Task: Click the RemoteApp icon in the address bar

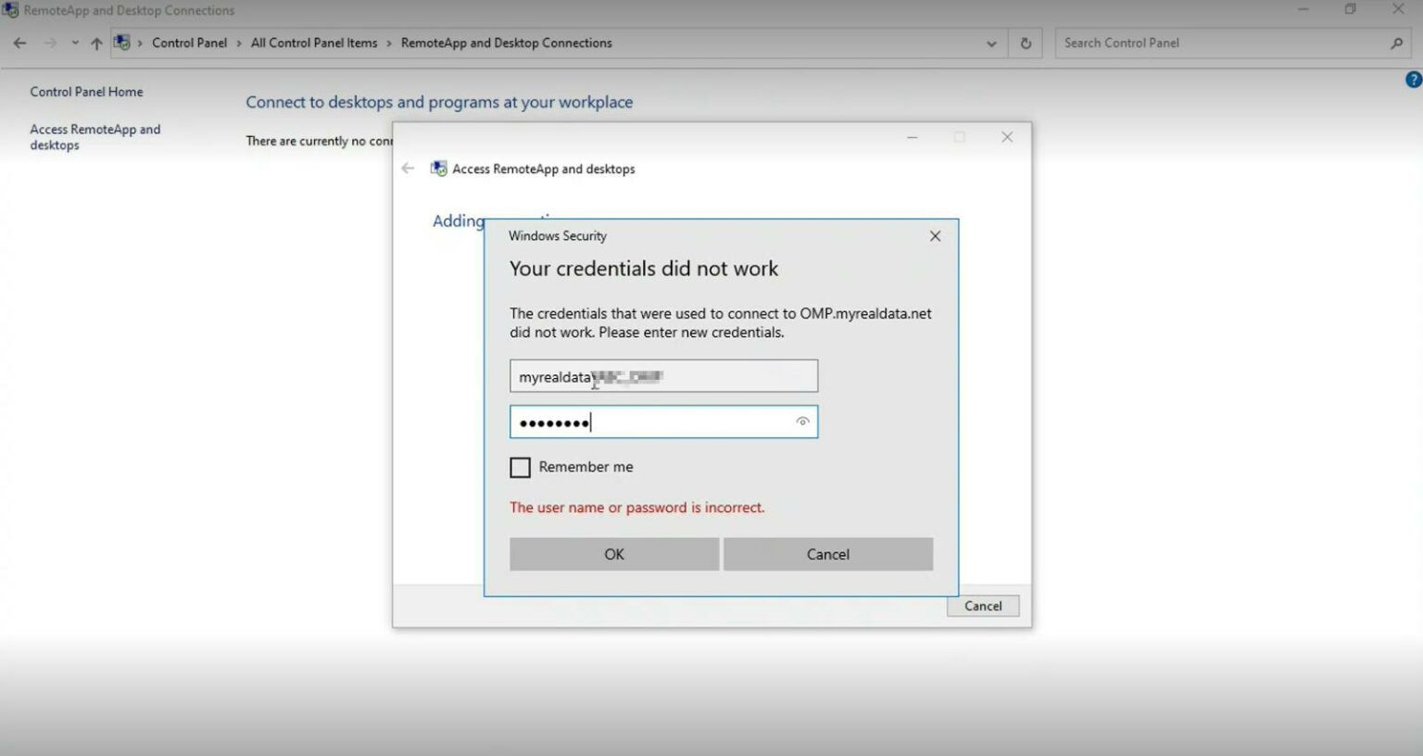Action: 121,42
